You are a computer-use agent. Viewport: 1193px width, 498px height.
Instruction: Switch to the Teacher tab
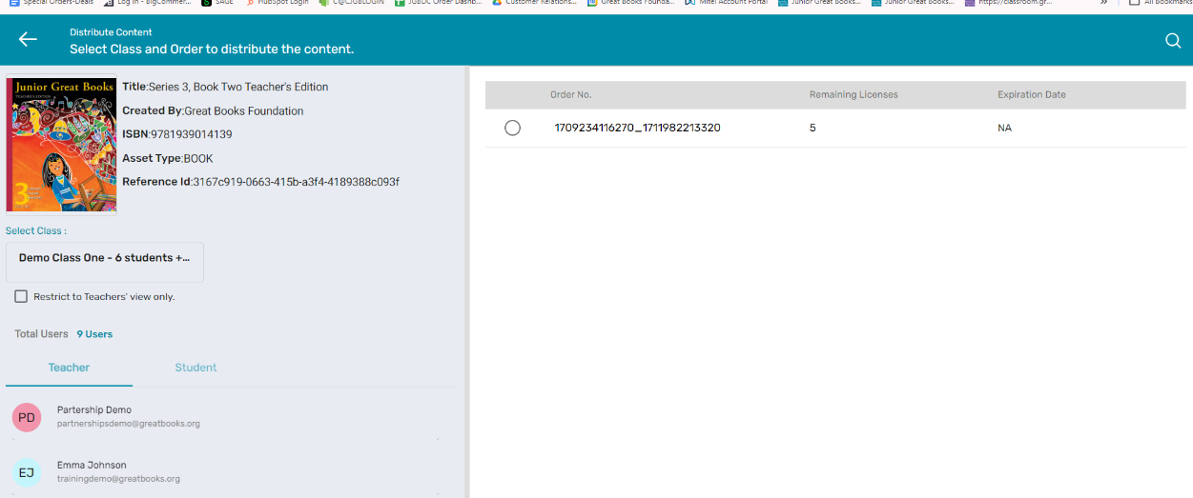coord(69,368)
